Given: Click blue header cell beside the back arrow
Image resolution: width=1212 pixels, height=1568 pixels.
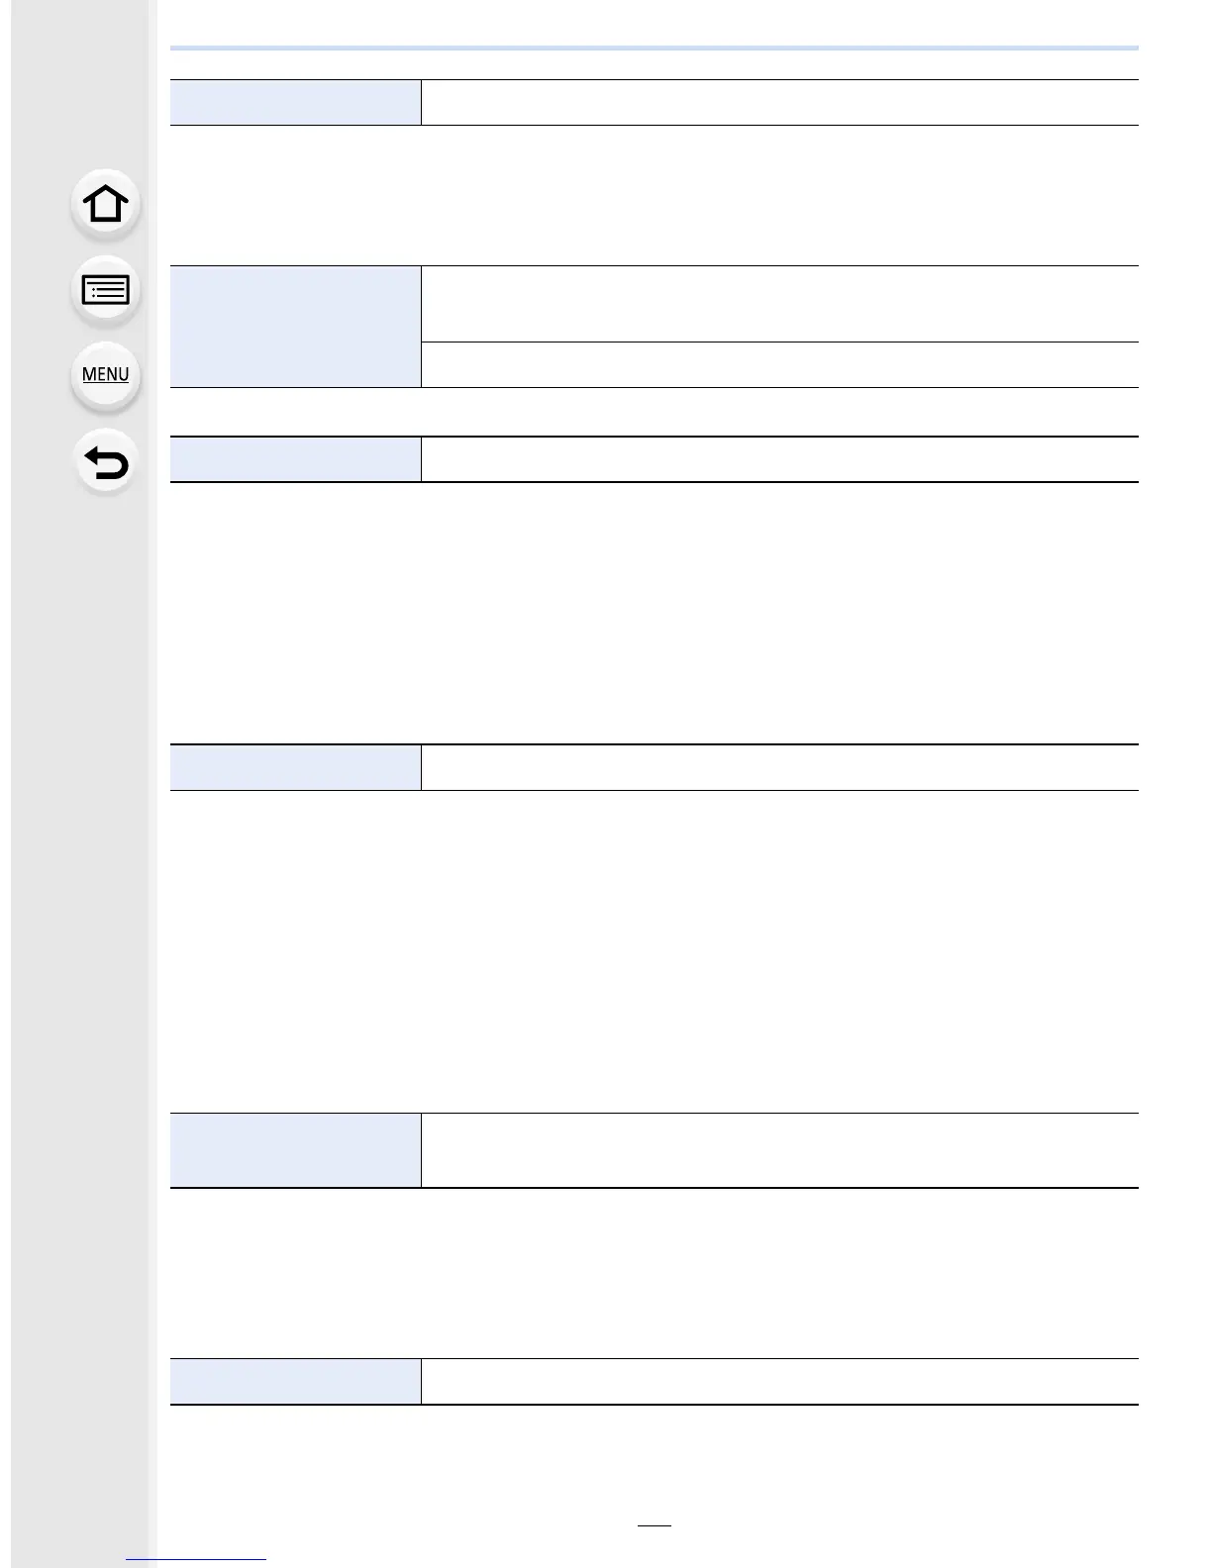Looking at the screenshot, I should [x=295, y=459].
